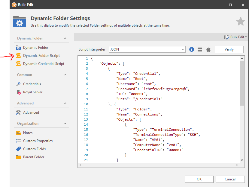Collapse the Organization section
The image size is (249, 187).
[65, 124]
